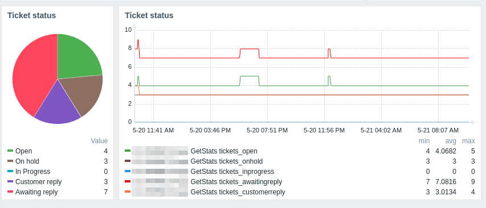Screen dimensions: 486x208
Task: Select the red Awaiting reply pie slice
Action: (x=32, y=74)
